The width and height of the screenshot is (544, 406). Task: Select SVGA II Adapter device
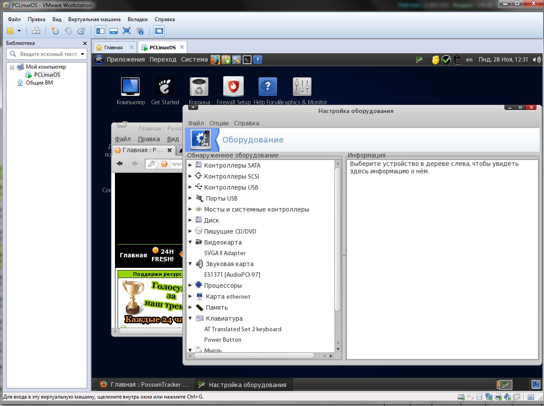(x=225, y=253)
